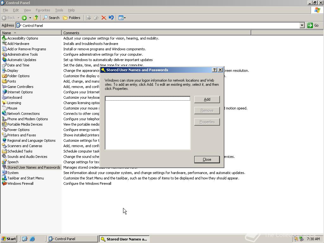Screen dimensions: 324x243
Task: Open the Edit menu
Action: point(16,10)
